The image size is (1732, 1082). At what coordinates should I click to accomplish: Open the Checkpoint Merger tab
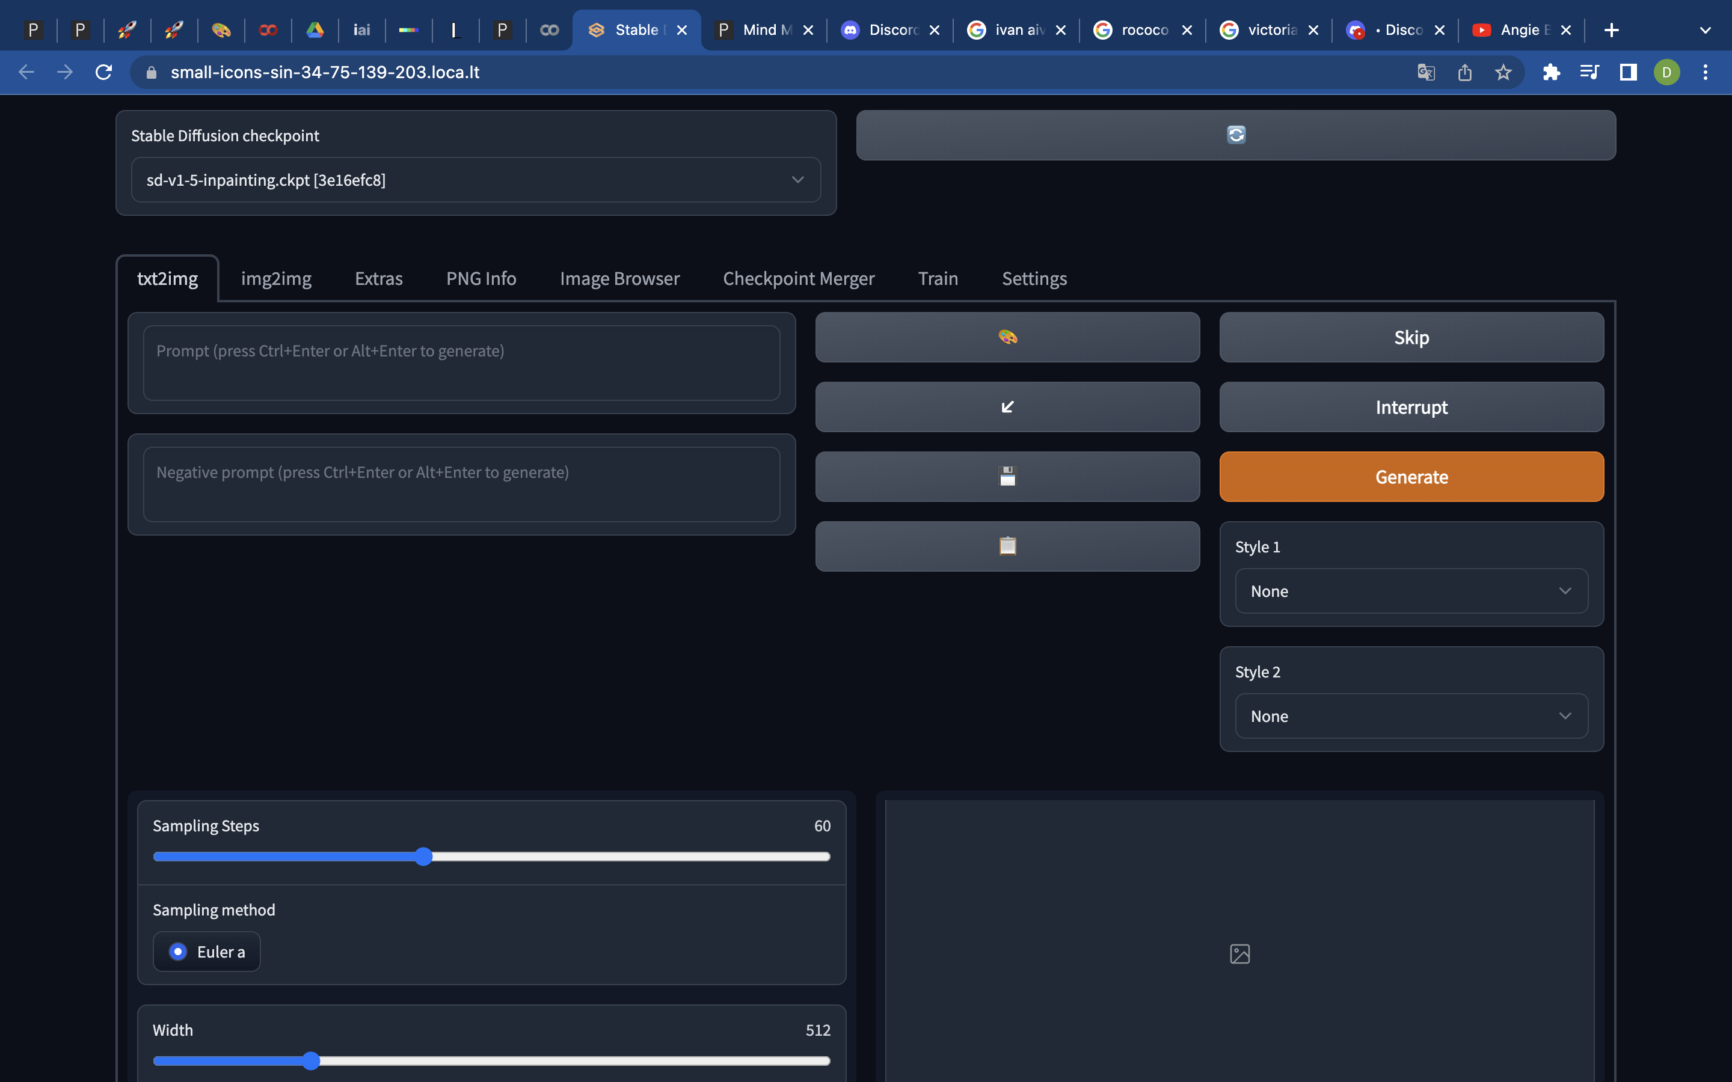point(798,278)
